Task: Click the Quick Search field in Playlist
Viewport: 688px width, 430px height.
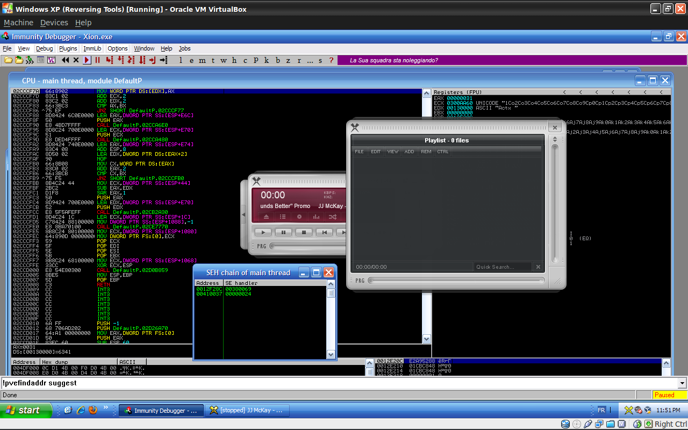Action: point(503,267)
